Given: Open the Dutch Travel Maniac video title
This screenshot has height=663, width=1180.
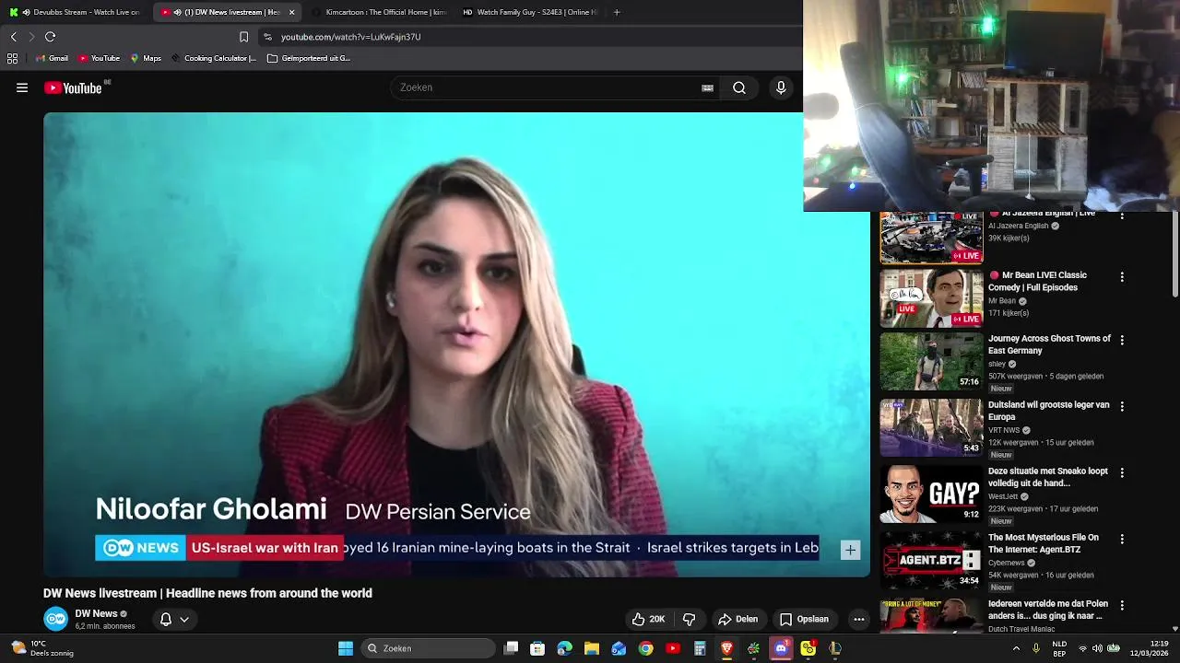Looking at the screenshot, I should coord(1048,610).
